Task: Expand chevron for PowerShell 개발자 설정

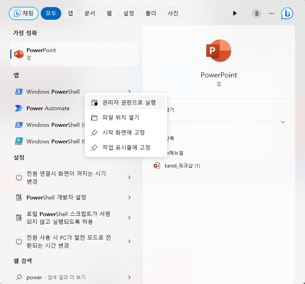Action: 129,197
